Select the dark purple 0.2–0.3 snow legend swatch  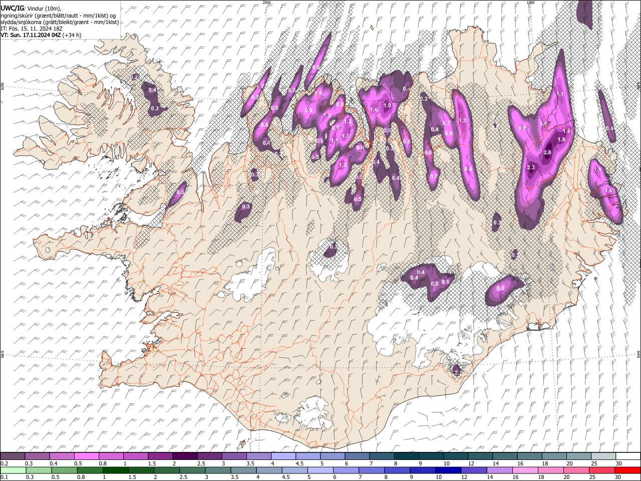tap(13, 456)
